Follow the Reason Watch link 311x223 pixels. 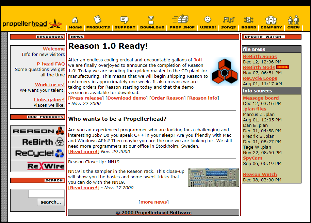pos(260,174)
